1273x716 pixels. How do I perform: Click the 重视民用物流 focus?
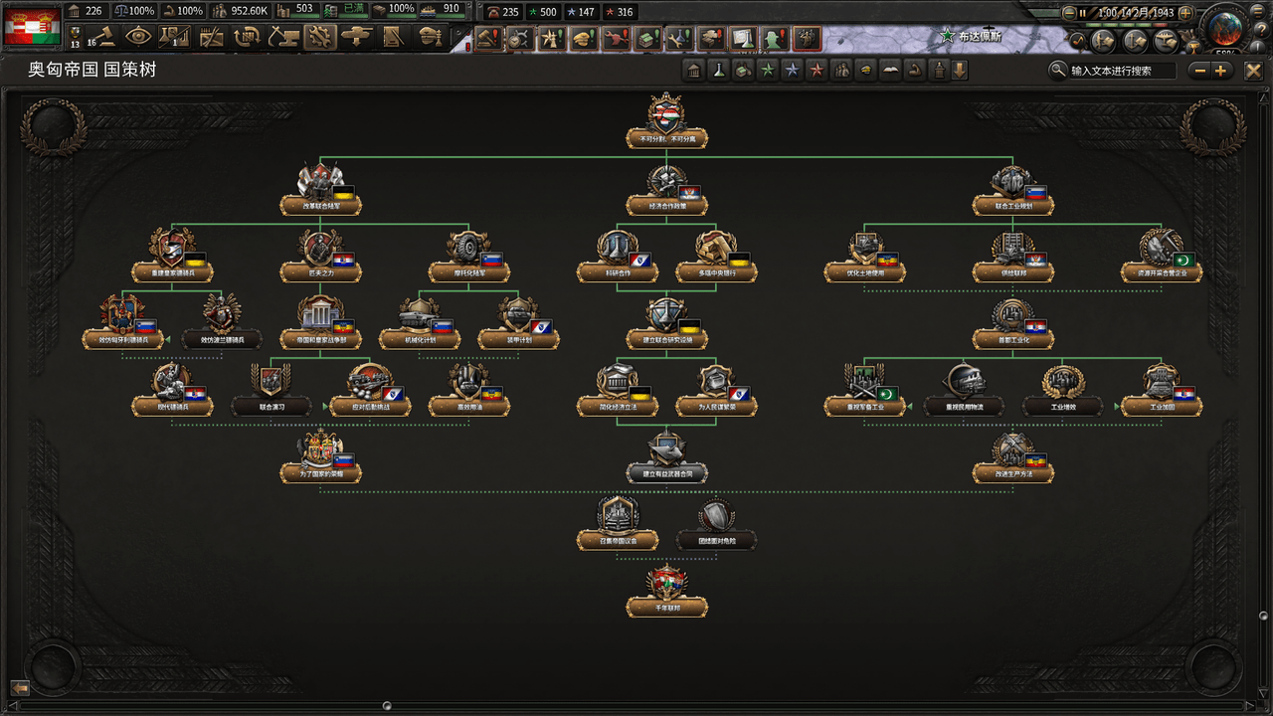pyautogui.click(x=963, y=389)
